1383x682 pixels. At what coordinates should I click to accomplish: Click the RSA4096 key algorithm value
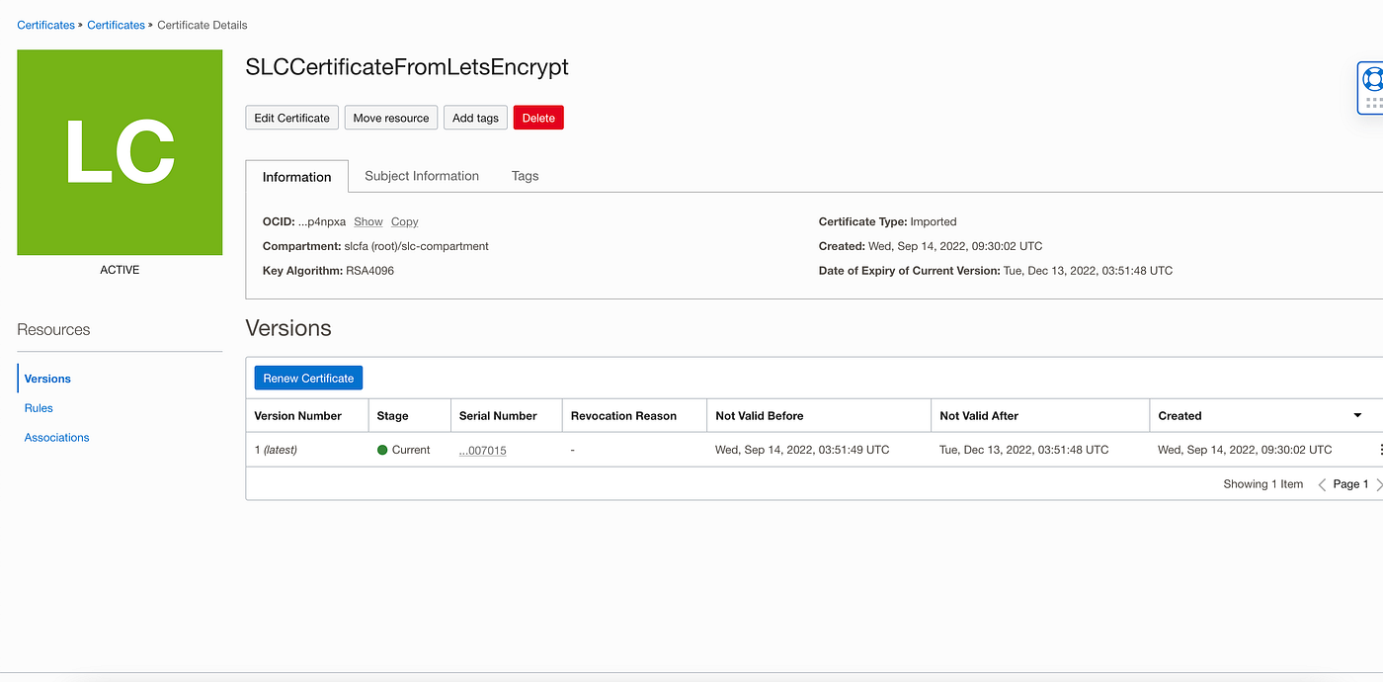(369, 270)
